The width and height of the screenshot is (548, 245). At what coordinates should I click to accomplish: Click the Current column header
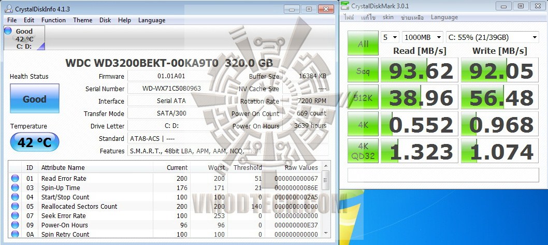(x=171, y=167)
